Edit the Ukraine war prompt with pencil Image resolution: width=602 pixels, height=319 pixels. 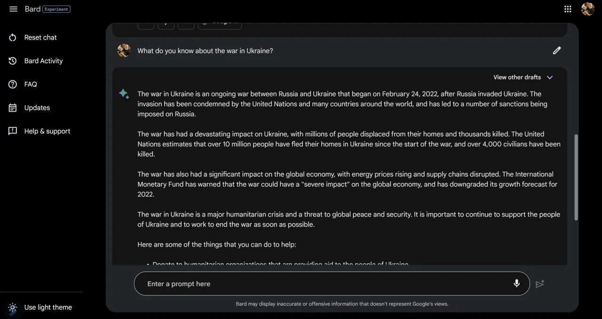(557, 50)
